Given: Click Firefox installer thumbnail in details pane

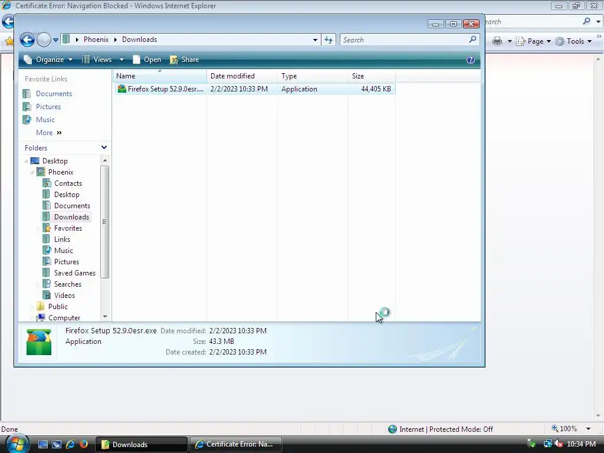Looking at the screenshot, I should [38, 342].
